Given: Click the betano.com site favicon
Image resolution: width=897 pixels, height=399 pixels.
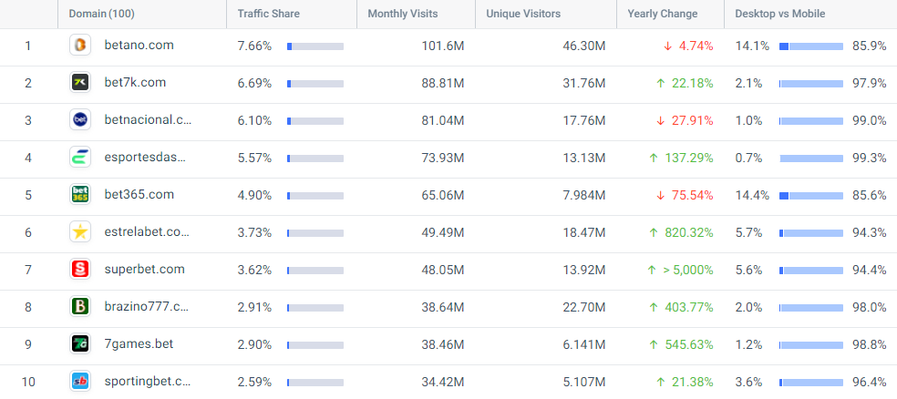Looking at the screenshot, I should point(80,46).
